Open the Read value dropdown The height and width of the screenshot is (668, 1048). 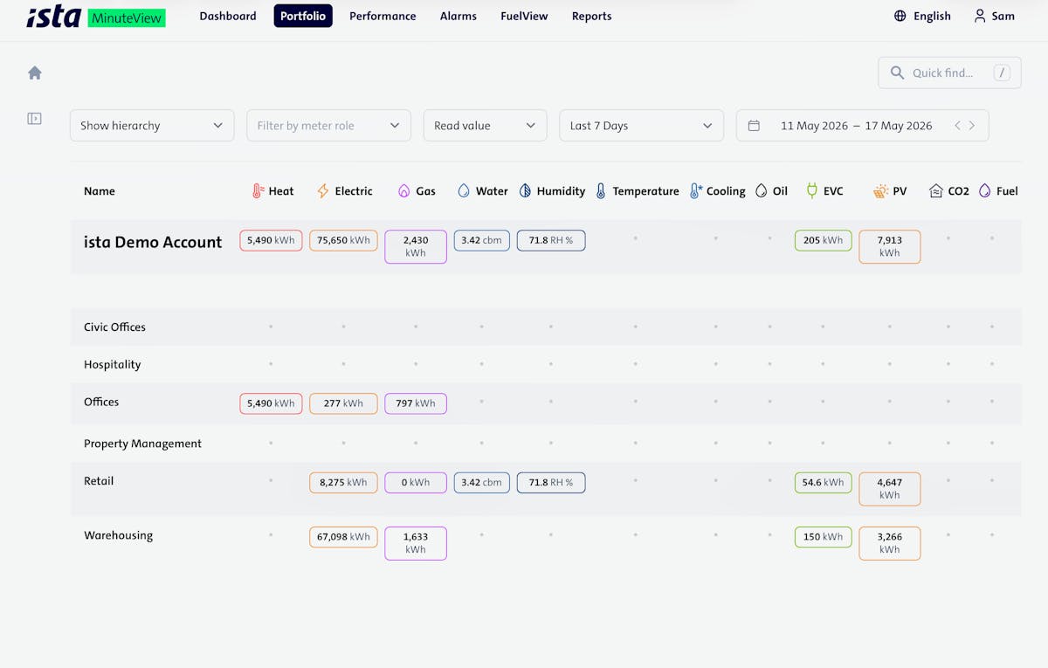point(486,126)
